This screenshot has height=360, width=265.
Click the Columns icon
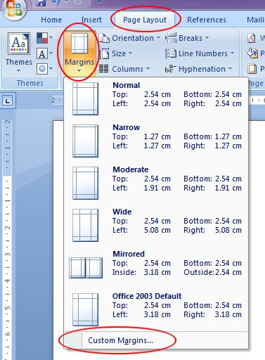(x=103, y=69)
